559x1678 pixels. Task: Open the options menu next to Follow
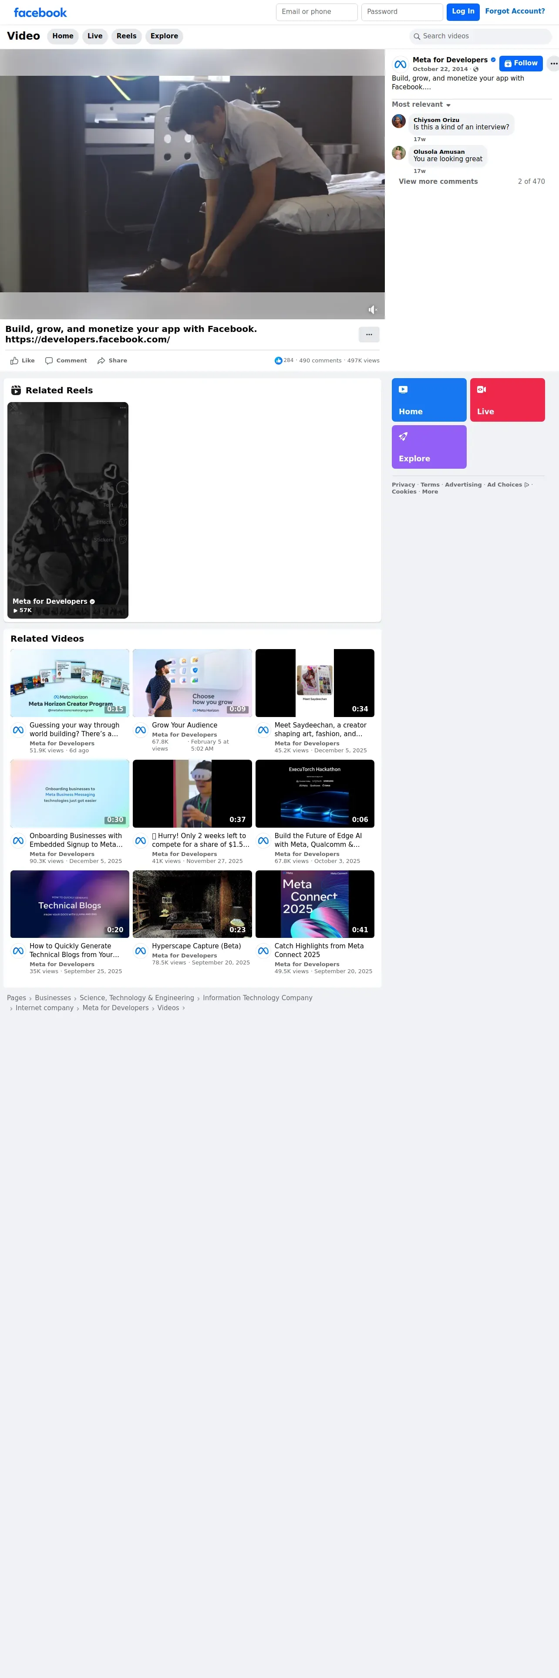[554, 63]
